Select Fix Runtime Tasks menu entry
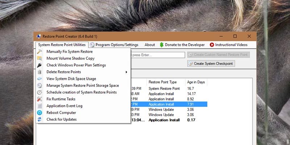This screenshot has width=290, height=145. [83, 99]
